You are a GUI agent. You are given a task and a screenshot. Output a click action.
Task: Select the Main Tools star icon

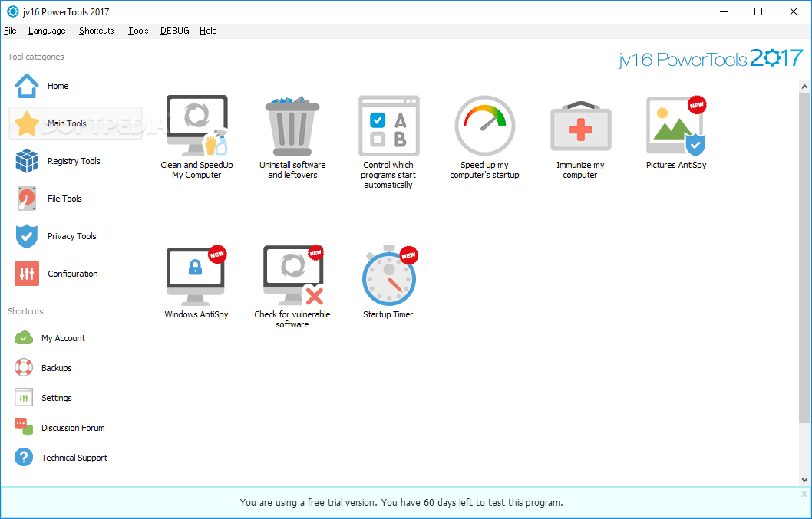(26, 123)
